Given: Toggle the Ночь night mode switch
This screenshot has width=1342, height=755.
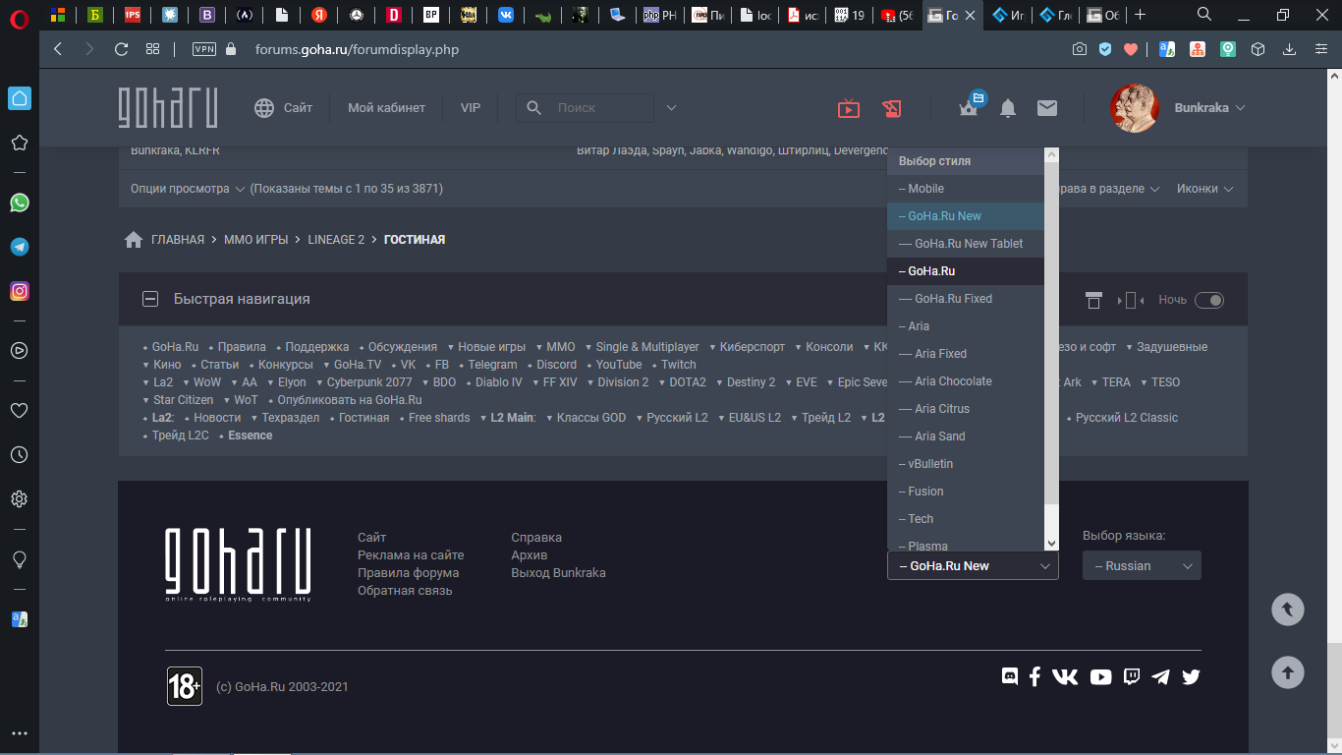Looking at the screenshot, I should [x=1208, y=300].
